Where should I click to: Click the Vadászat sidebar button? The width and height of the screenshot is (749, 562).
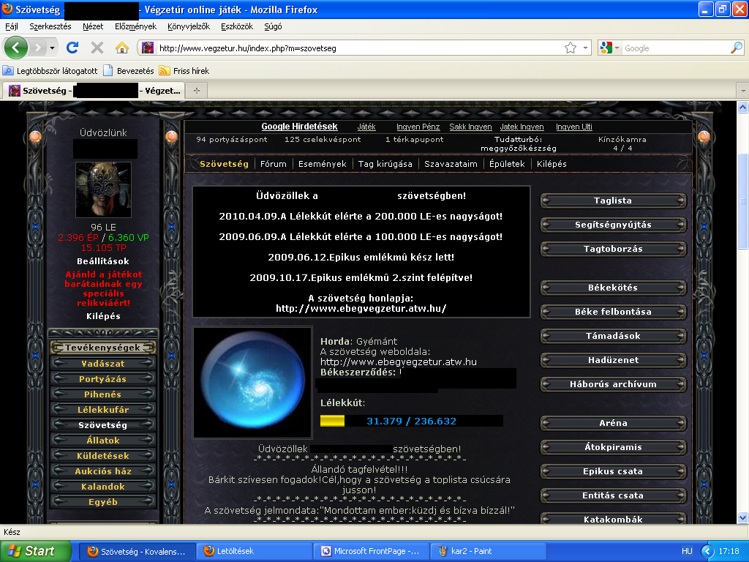tap(102, 364)
